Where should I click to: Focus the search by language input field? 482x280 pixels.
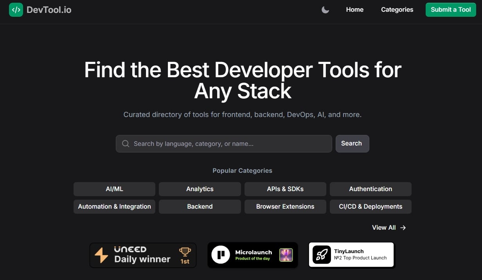[x=224, y=144]
